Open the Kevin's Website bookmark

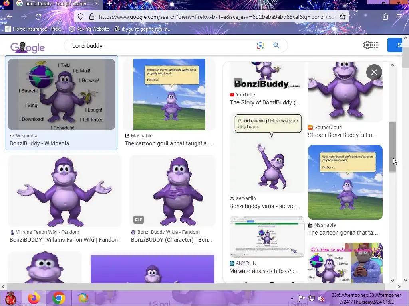[x=89, y=29]
